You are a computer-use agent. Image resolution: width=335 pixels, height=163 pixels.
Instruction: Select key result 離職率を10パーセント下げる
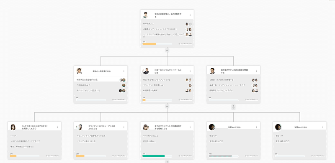[x=221, y=90]
